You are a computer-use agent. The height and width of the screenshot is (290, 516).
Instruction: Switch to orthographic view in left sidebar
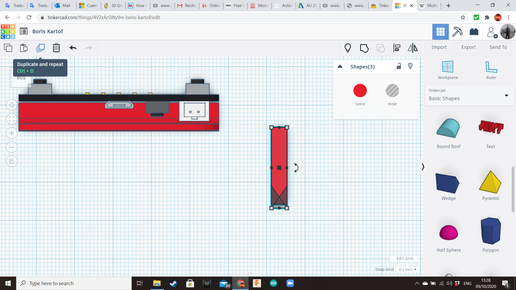[x=12, y=161]
